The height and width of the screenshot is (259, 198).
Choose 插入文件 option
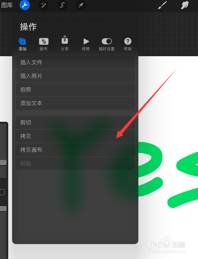75,62
